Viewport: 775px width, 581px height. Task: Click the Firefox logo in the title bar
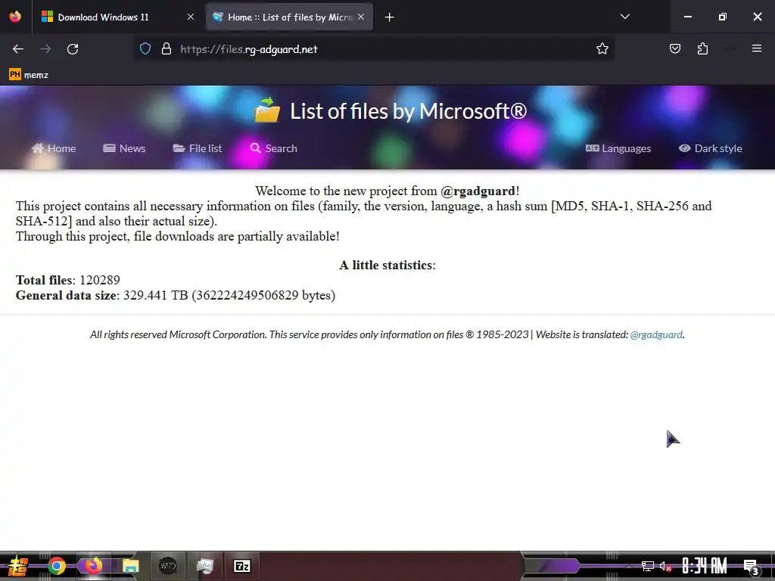pos(15,17)
